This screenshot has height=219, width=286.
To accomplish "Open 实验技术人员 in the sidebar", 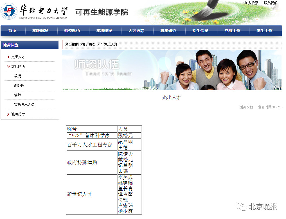I will (24, 105).
